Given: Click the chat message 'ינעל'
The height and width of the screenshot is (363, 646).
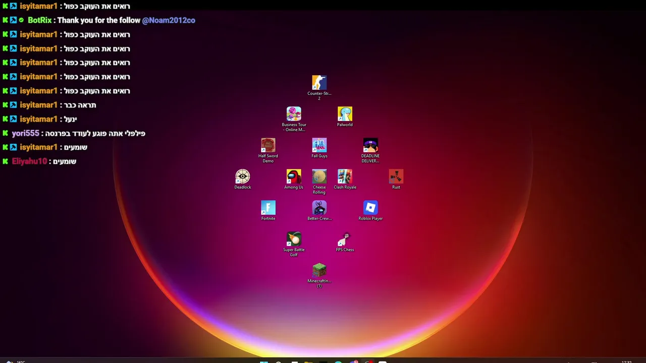Looking at the screenshot, I should tap(71, 119).
